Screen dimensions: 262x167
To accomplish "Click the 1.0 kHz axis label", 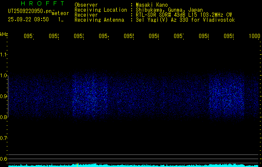I will click(x=3, y=76).
